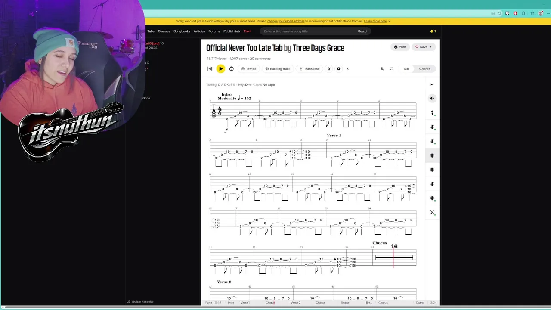Screen dimensions: 551x310
Task: Open the Courses menu
Action: coord(164,31)
